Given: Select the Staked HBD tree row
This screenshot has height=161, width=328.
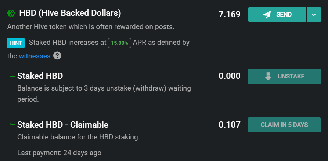Looking at the screenshot, I should point(40,76).
